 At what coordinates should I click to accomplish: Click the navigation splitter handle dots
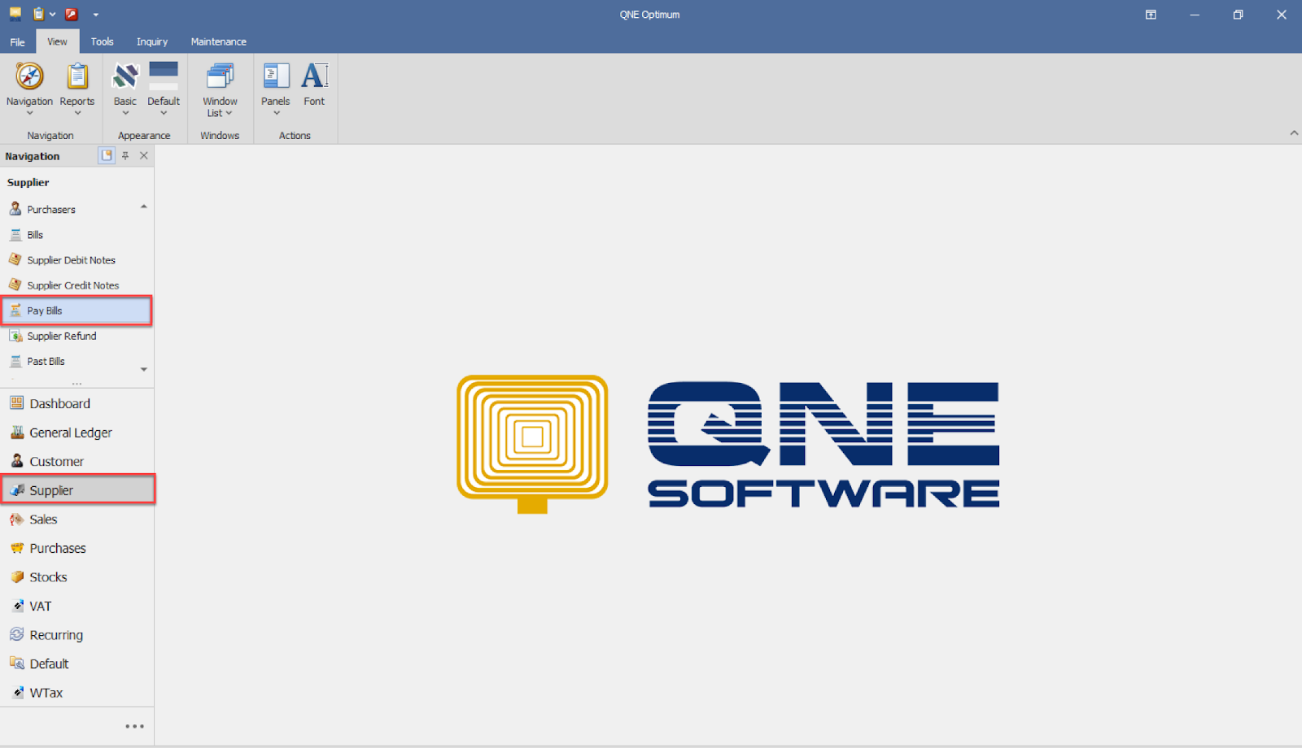point(76,383)
